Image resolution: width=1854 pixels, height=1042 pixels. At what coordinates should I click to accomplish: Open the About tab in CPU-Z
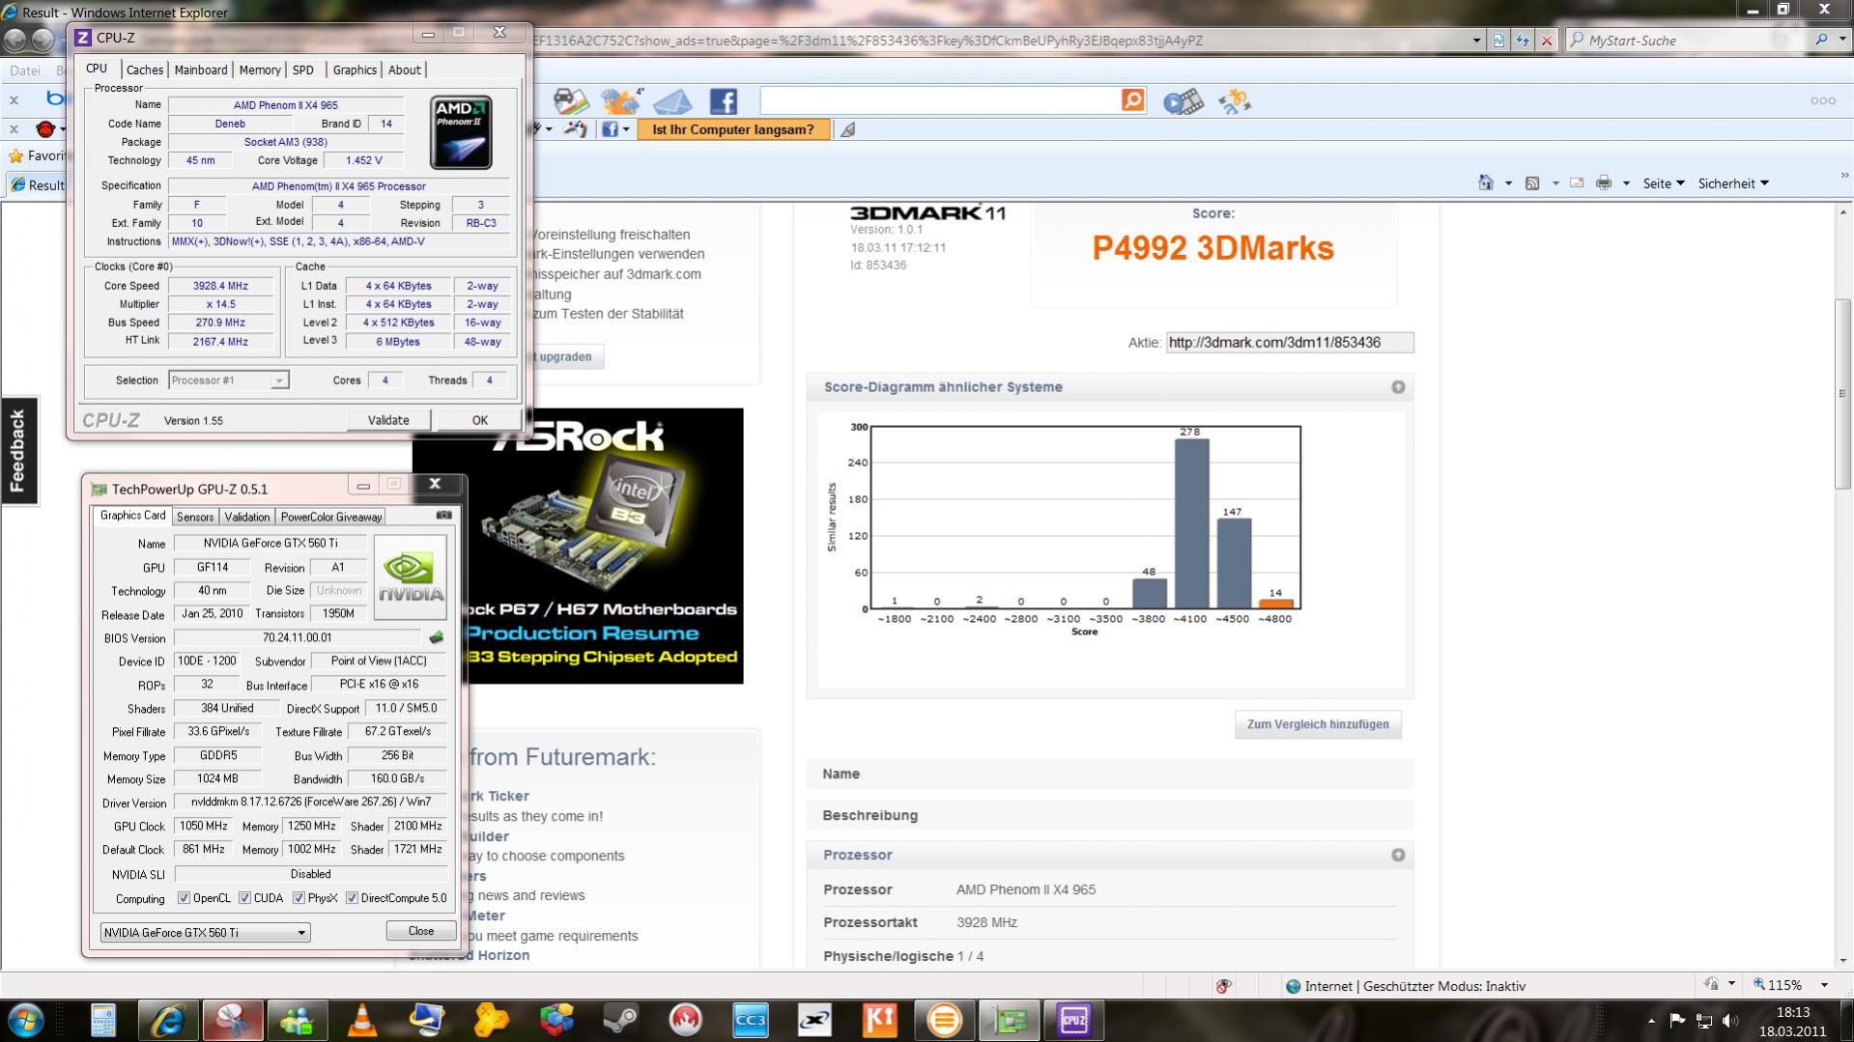tap(405, 70)
